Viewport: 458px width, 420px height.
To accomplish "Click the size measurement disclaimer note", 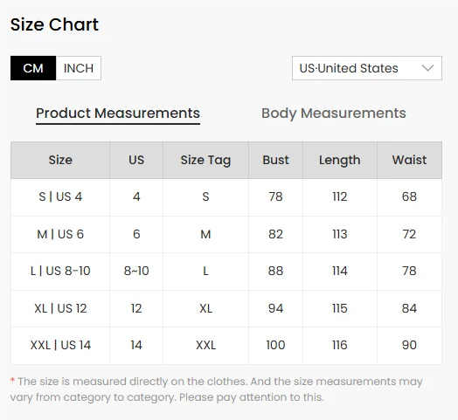I will pos(217,389).
